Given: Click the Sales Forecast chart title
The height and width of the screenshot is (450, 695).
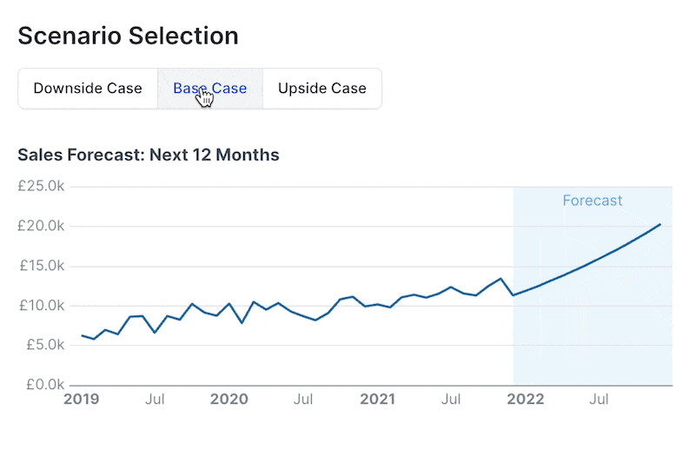Looking at the screenshot, I should click(149, 156).
